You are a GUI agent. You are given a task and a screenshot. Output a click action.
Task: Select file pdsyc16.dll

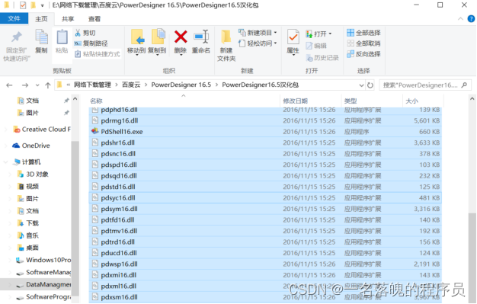coord(265,198)
